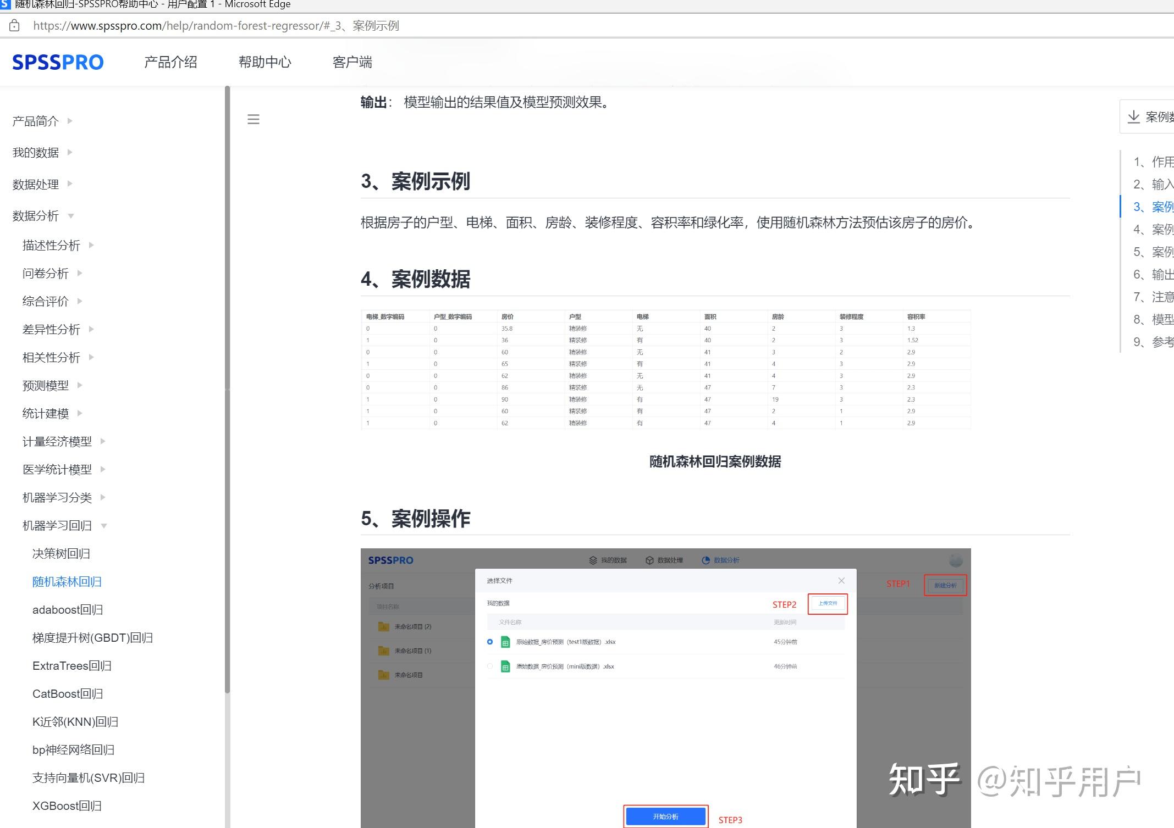
Task: Click the site lock icon in address bar
Action: (x=15, y=26)
